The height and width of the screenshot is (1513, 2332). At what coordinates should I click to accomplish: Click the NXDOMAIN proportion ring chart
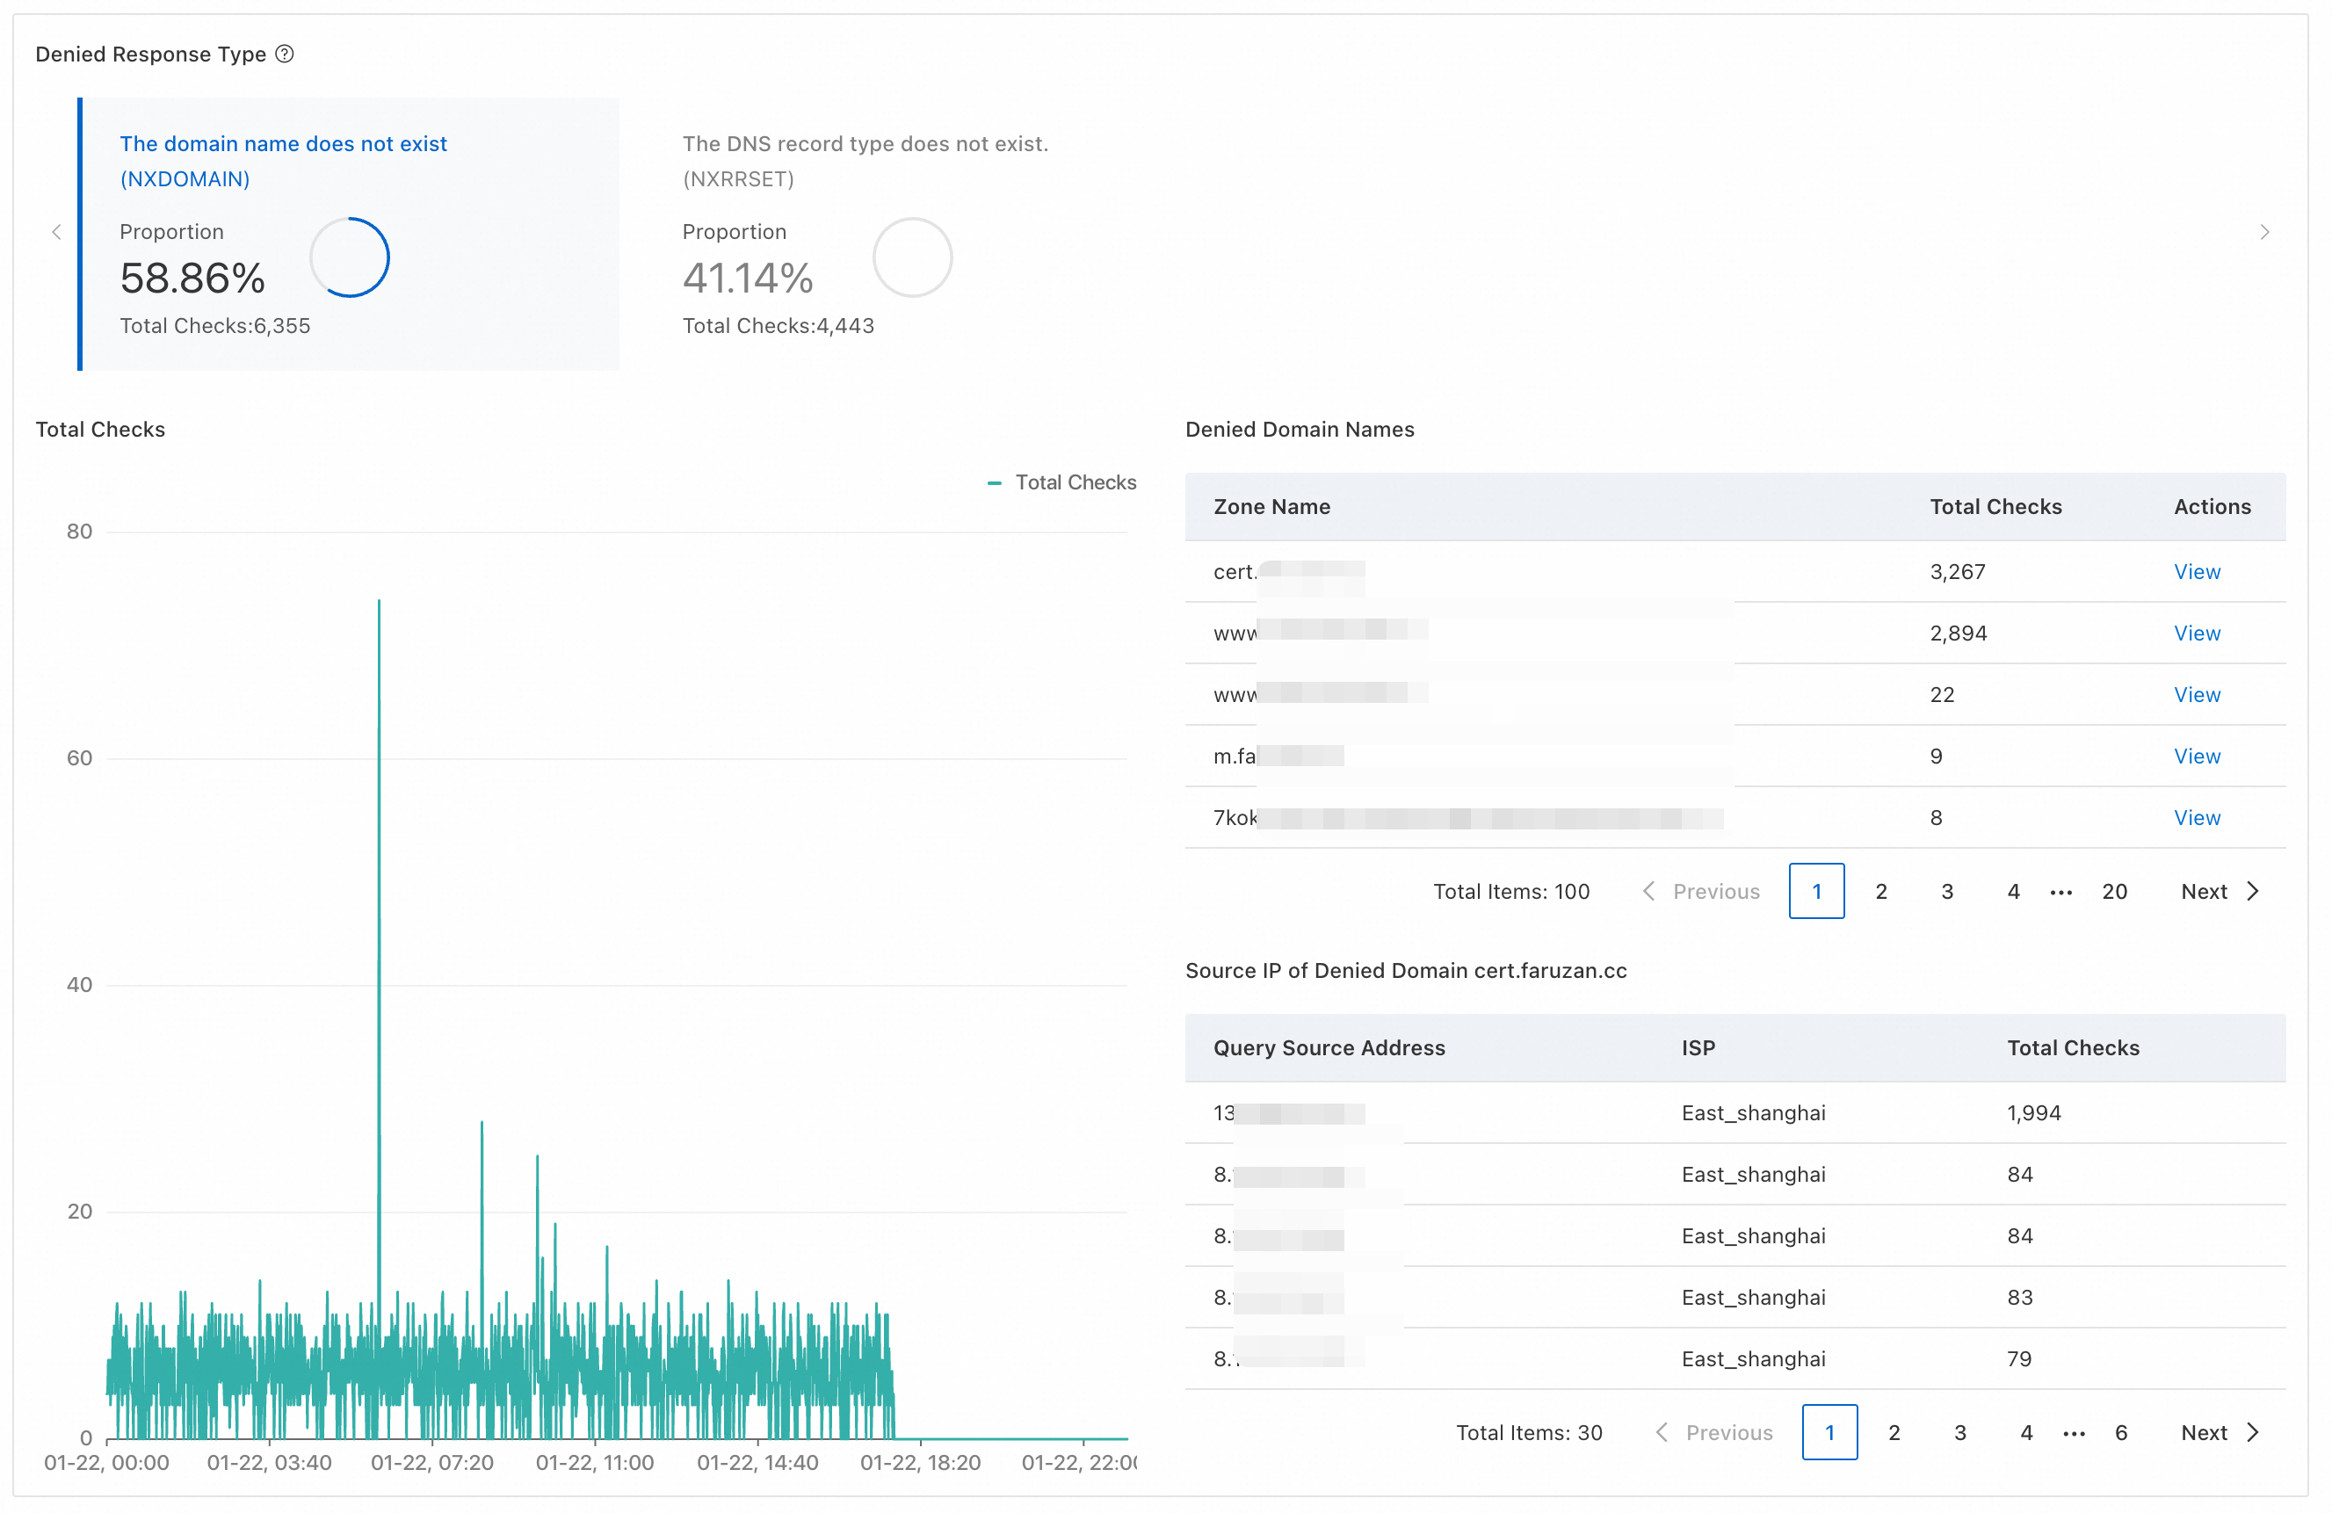pos(350,257)
